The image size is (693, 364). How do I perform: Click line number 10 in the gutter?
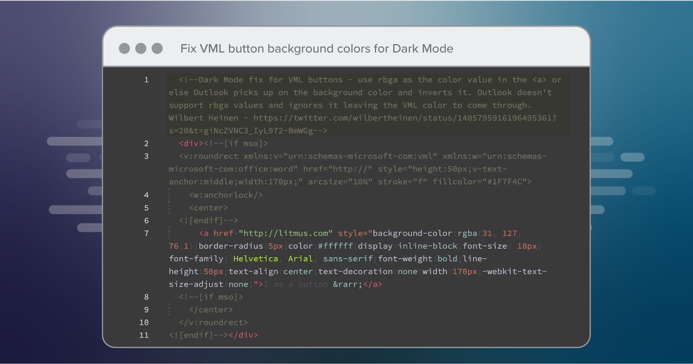pos(144,322)
